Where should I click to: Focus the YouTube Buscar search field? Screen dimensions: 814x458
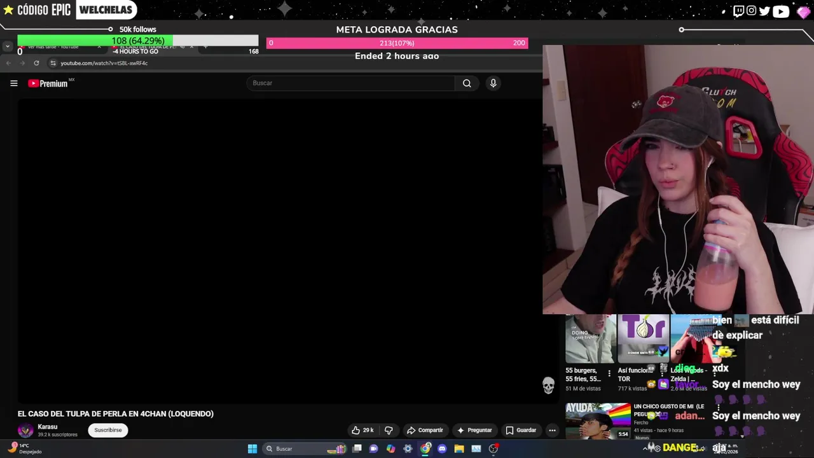pyautogui.click(x=350, y=83)
